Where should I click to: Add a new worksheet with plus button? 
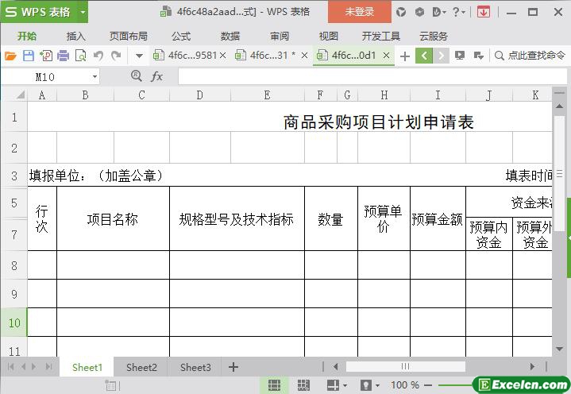click(x=233, y=367)
